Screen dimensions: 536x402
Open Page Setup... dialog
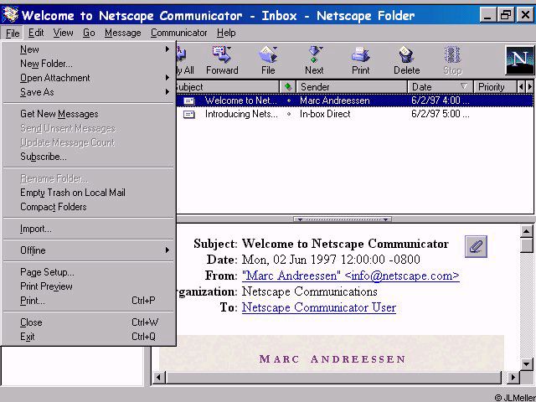(x=89, y=272)
